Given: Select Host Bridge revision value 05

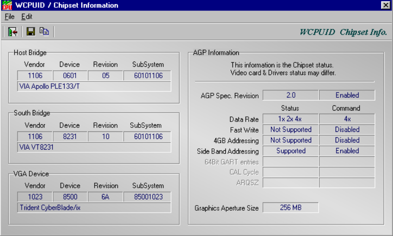Looking at the screenshot, I should click(x=106, y=76).
